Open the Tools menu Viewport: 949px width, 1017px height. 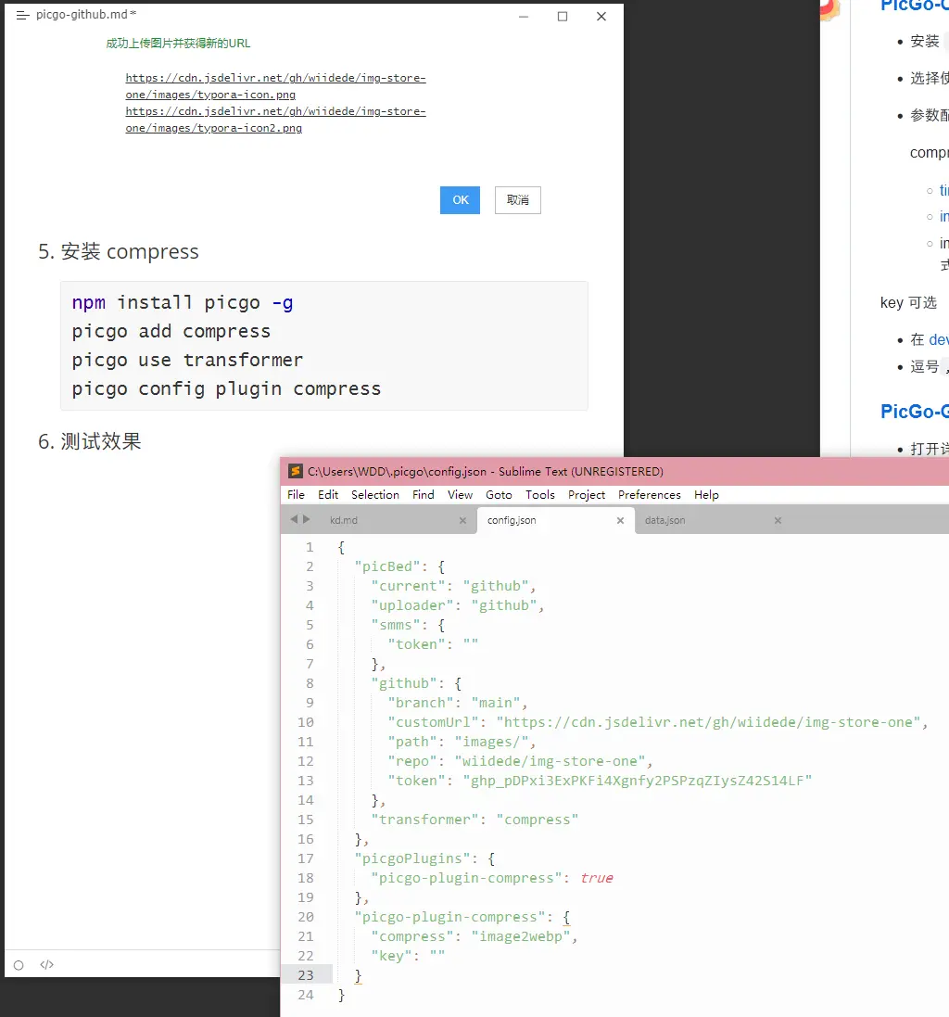540,494
